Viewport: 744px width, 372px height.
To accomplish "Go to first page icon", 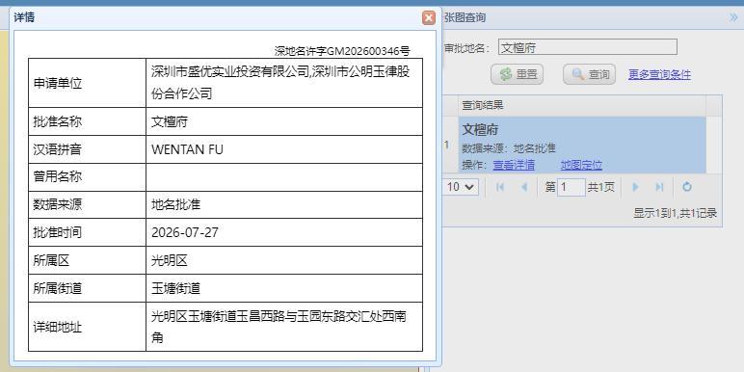I will coord(499,187).
